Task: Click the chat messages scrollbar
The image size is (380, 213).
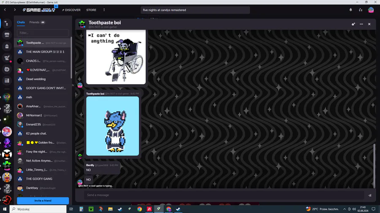Action: click(x=375, y=165)
